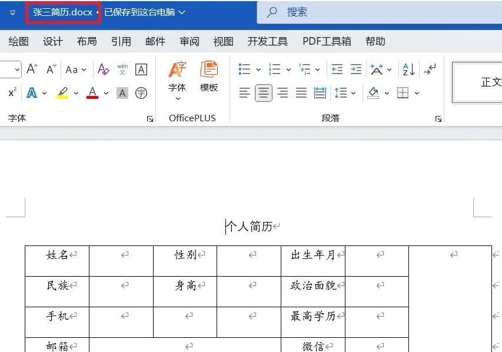The height and width of the screenshot is (352, 502).
Task: Click the Text Effects icon
Action: (32, 93)
